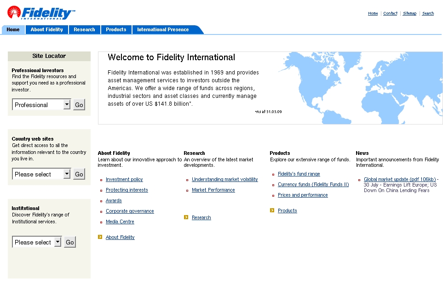Click the News section heading
The width and height of the screenshot is (443, 301).
pos(362,153)
